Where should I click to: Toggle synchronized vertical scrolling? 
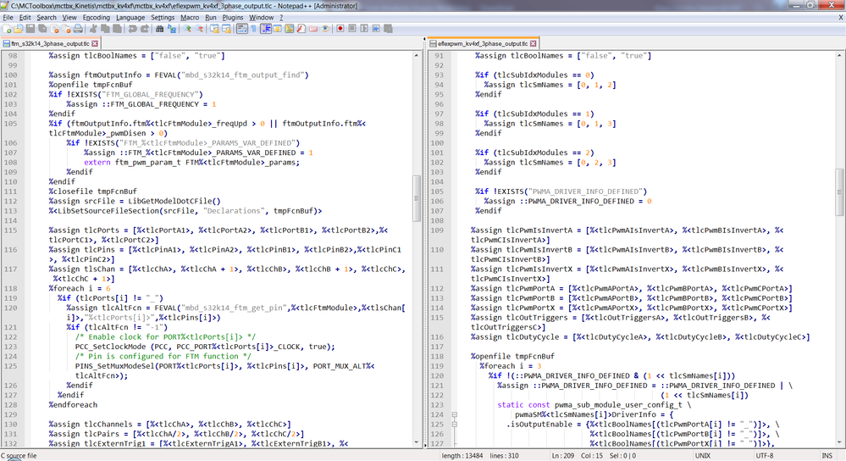point(214,28)
